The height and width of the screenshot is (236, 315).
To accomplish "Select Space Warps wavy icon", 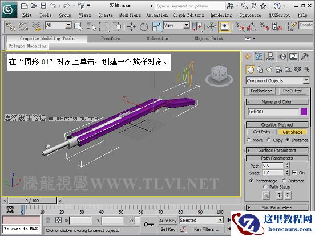I will [297, 70].
